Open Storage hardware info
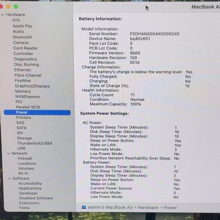Screen dimensions: 220x220 [x=24, y=138]
